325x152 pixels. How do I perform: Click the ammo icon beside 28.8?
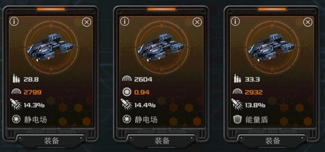pos(16,79)
